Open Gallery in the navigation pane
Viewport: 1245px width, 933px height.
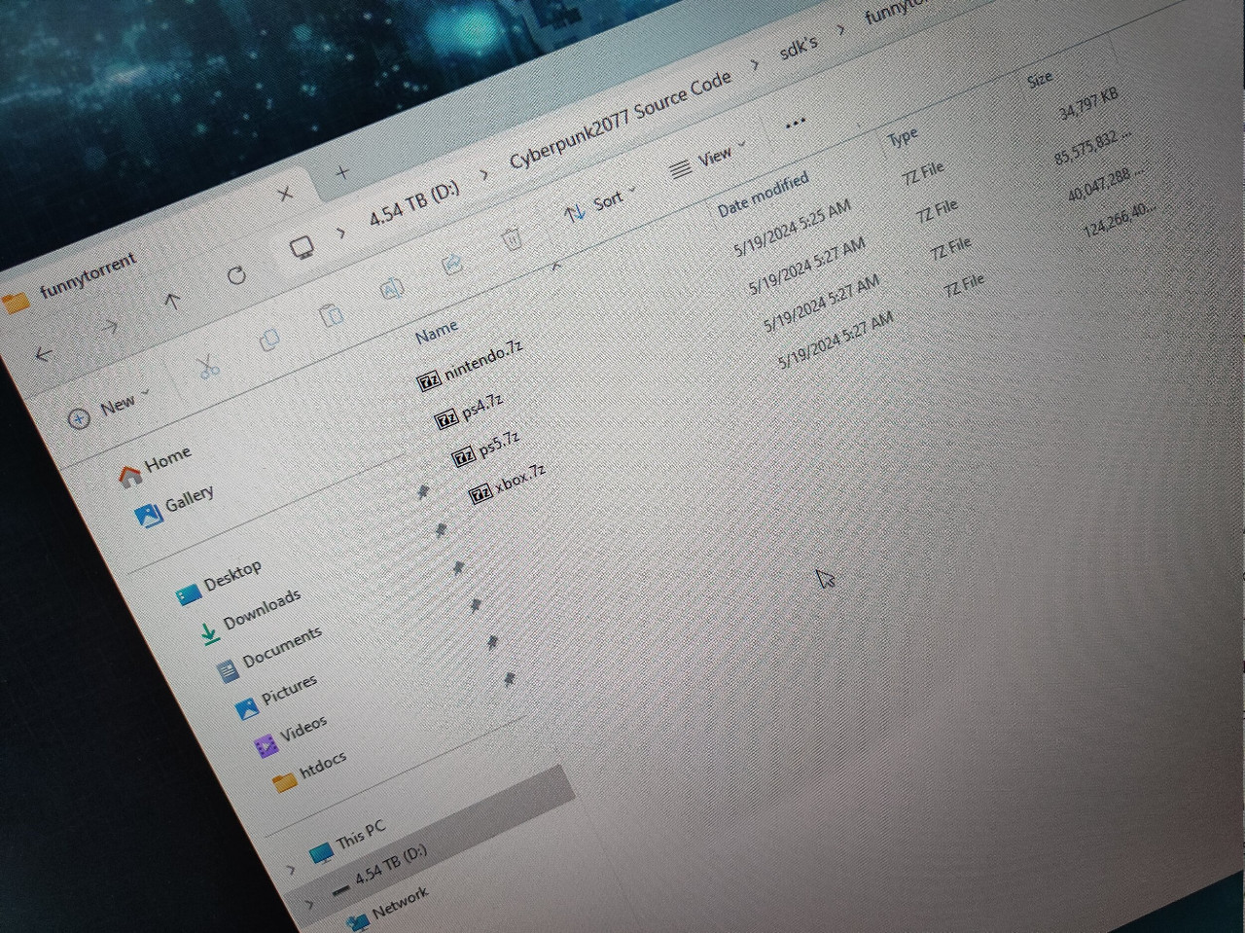coord(175,507)
